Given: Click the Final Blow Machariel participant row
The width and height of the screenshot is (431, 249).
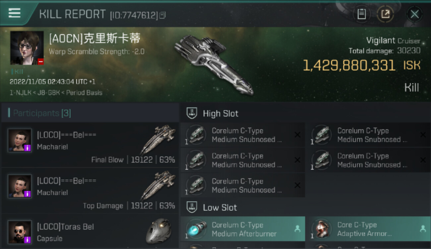Looking at the screenshot, I should coord(90,145).
